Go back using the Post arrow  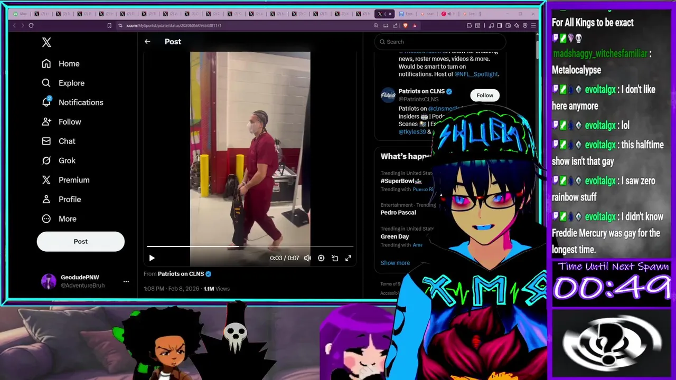pyautogui.click(x=147, y=42)
